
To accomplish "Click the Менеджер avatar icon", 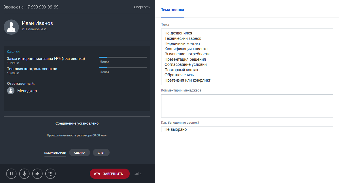I will tap(10, 91).
